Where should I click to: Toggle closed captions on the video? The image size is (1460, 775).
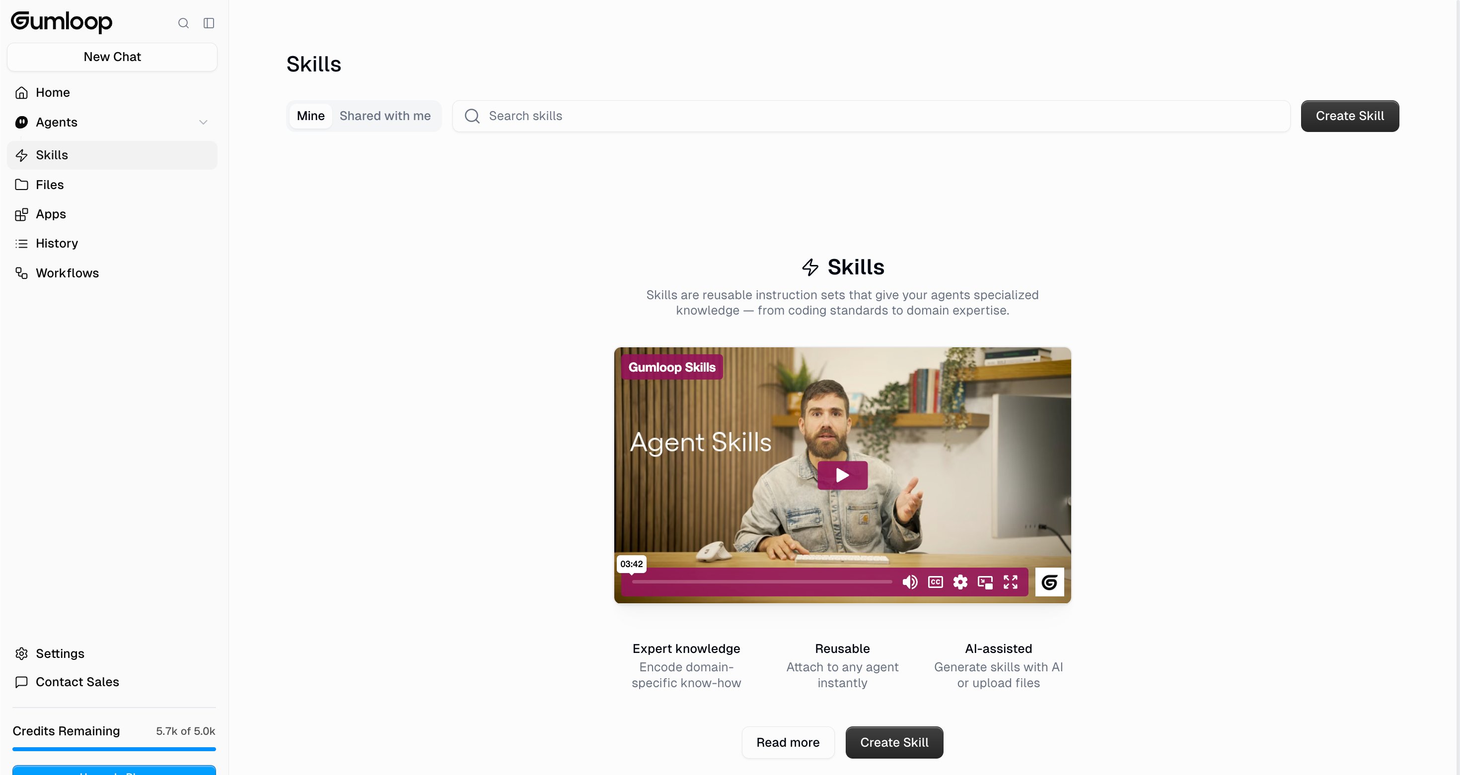pyautogui.click(x=935, y=582)
